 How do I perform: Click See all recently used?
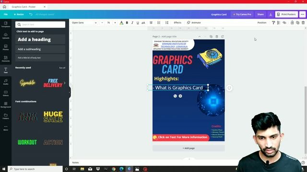tap(62, 68)
